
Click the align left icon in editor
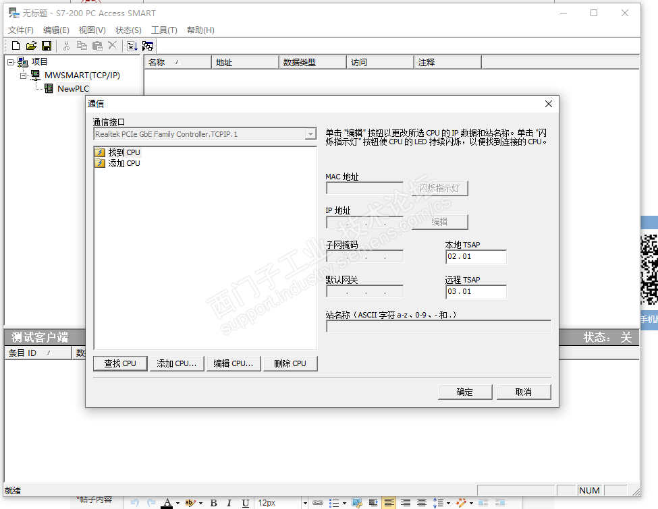pyautogui.click(x=389, y=503)
